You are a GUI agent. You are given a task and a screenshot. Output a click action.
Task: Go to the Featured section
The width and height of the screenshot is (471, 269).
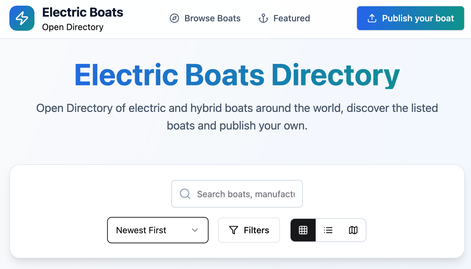[x=291, y=18]
